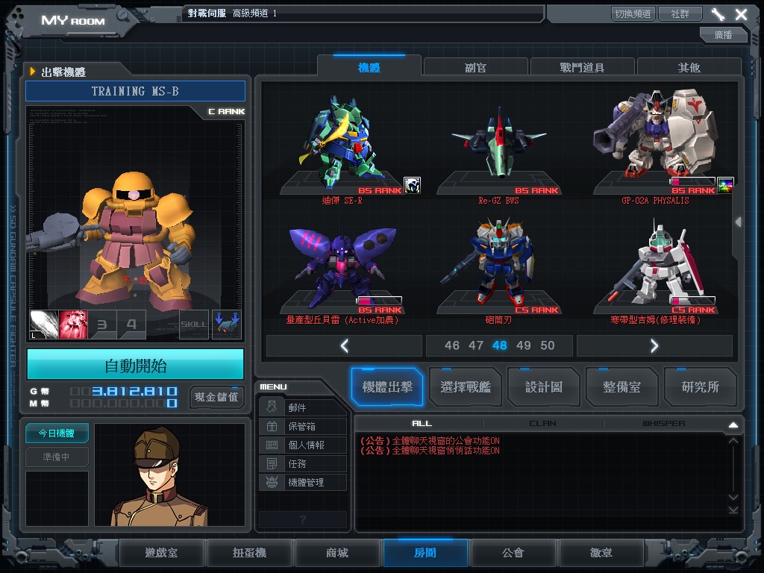
Task: Click the 廣播 broadcast button
Action: click(x=723, y=34)
